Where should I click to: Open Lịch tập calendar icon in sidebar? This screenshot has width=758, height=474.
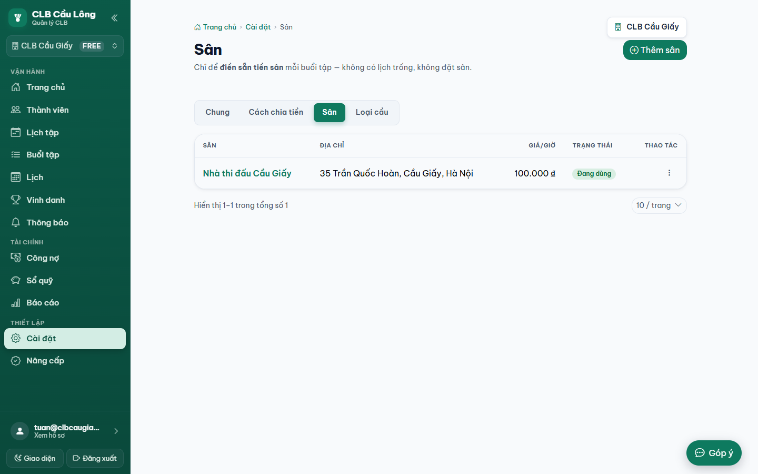click(x=16, y=133)
